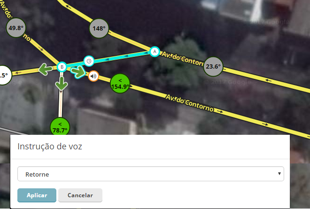Click the gray 49.8° angle circle
This screenshot has width=310, height=209.
pos(16,28)
